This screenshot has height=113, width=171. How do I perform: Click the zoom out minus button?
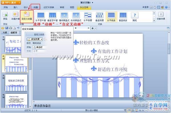pos(146,110)
